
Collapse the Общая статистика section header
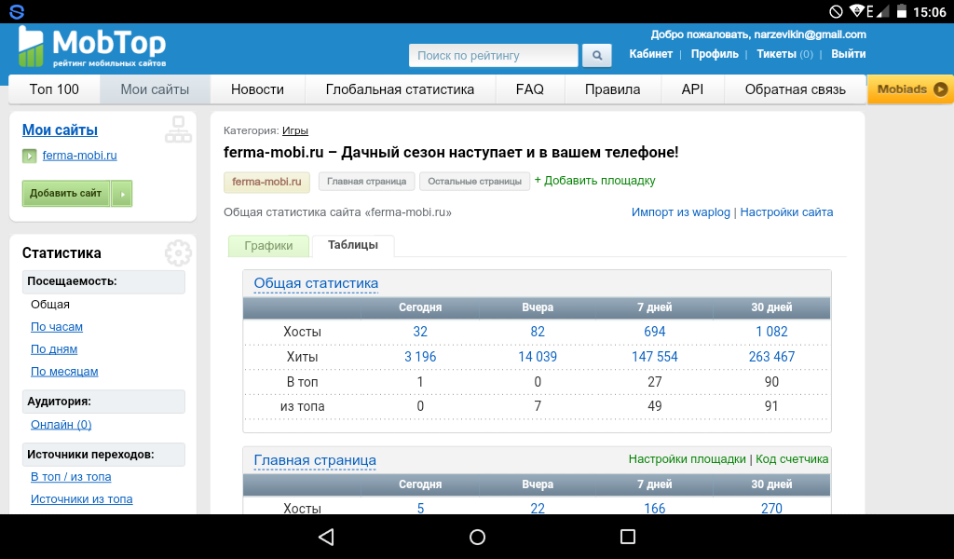point(316,283)
